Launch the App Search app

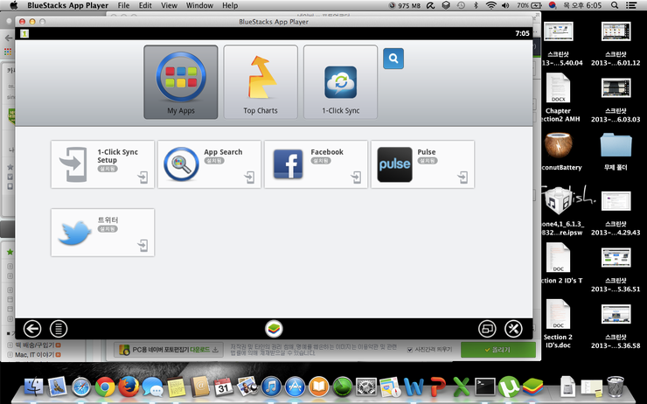tap(209, 164)
